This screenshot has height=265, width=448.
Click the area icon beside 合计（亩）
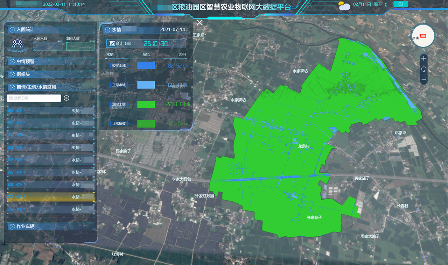tap(112, 43)
